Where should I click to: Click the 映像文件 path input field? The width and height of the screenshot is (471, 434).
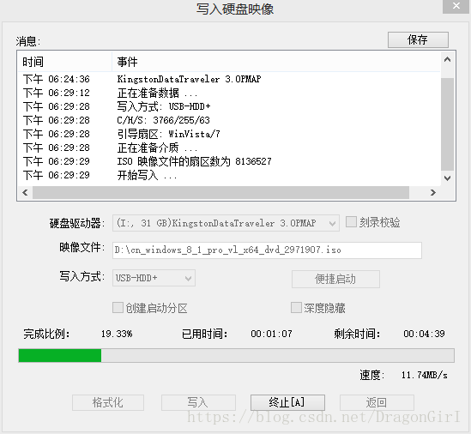(x=267, y=250)
